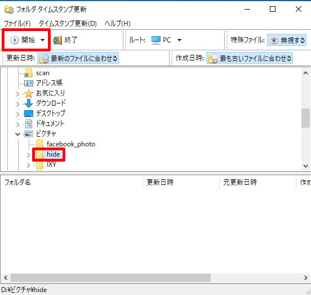Select the scan folder
Image resolution: width=311 pixels, height=295 pixels.
[43, 73]
